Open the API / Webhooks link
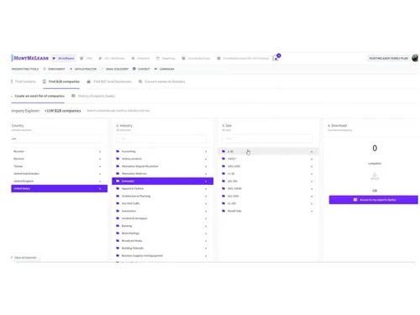This screenshot has width=420, height=315. 112,58
